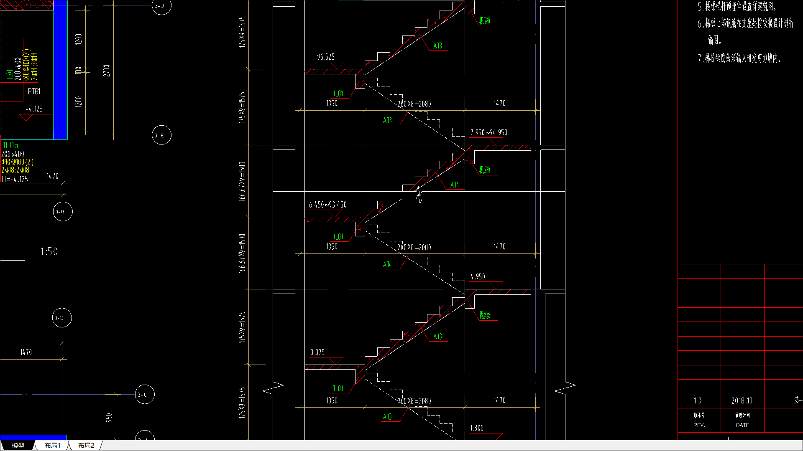Open the 布局1 layout tab
Screen dimensions: 803x451
click(x=52, y=446)
